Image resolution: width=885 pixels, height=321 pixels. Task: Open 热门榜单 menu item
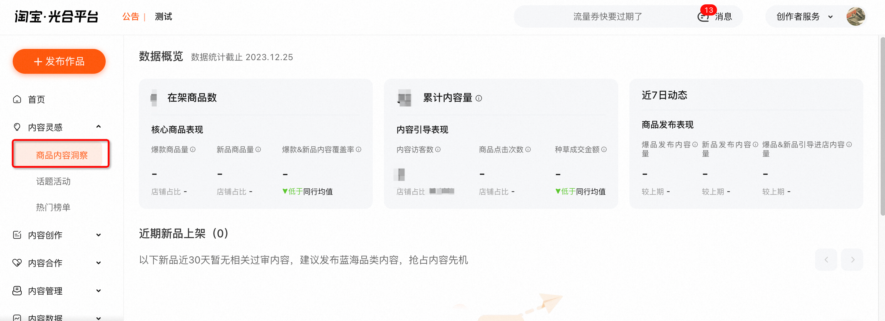coord(53,207)
